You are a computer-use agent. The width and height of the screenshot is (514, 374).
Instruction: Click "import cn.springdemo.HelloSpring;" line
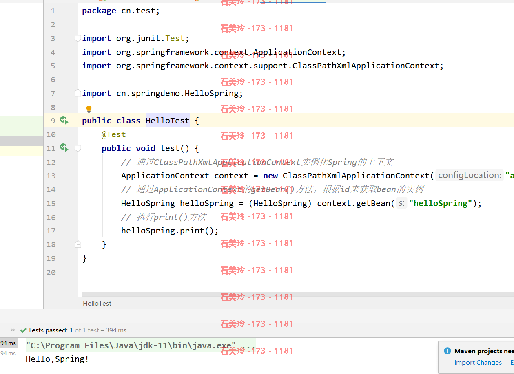pyautogui.click(x=162, y=93)
